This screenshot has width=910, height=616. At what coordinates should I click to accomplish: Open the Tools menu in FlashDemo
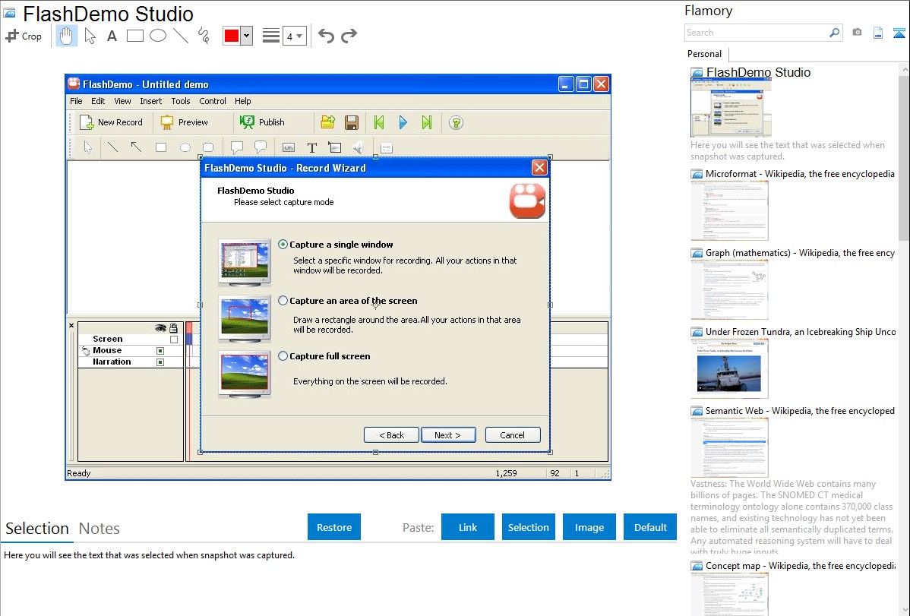tap(181, 101)
